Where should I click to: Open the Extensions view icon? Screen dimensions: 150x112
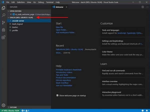click(x=3, y=37)
